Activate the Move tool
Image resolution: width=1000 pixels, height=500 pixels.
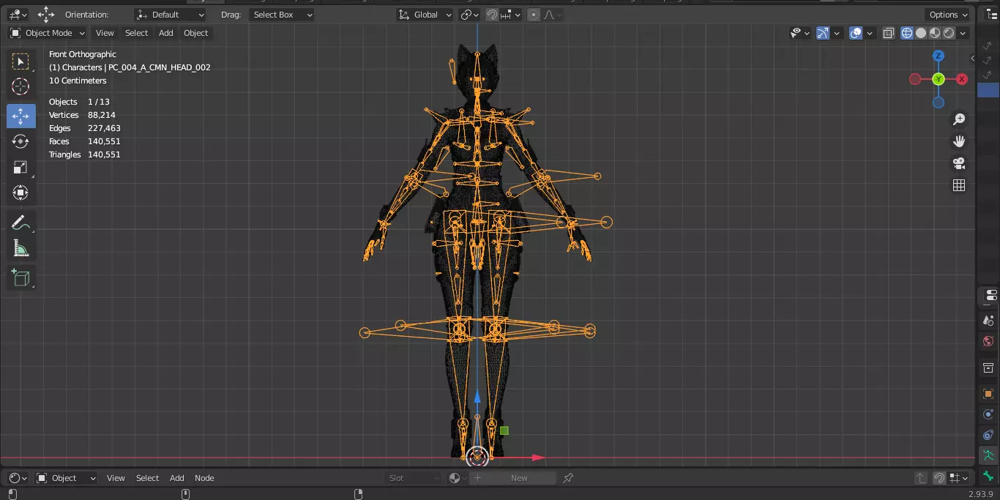coord(20,116)
